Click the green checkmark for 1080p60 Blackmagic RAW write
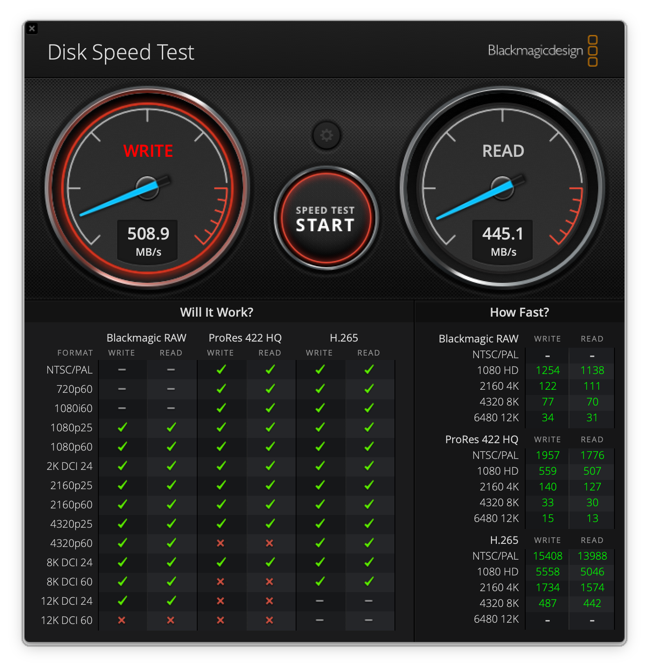Screen dimensions: 649x670 pos(122,447)
